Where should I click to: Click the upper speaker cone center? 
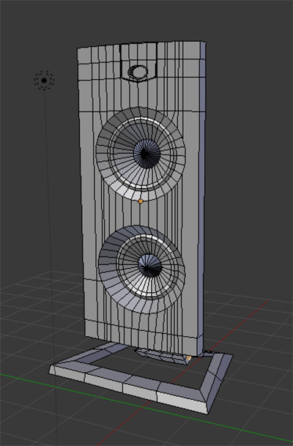(146, 154)
